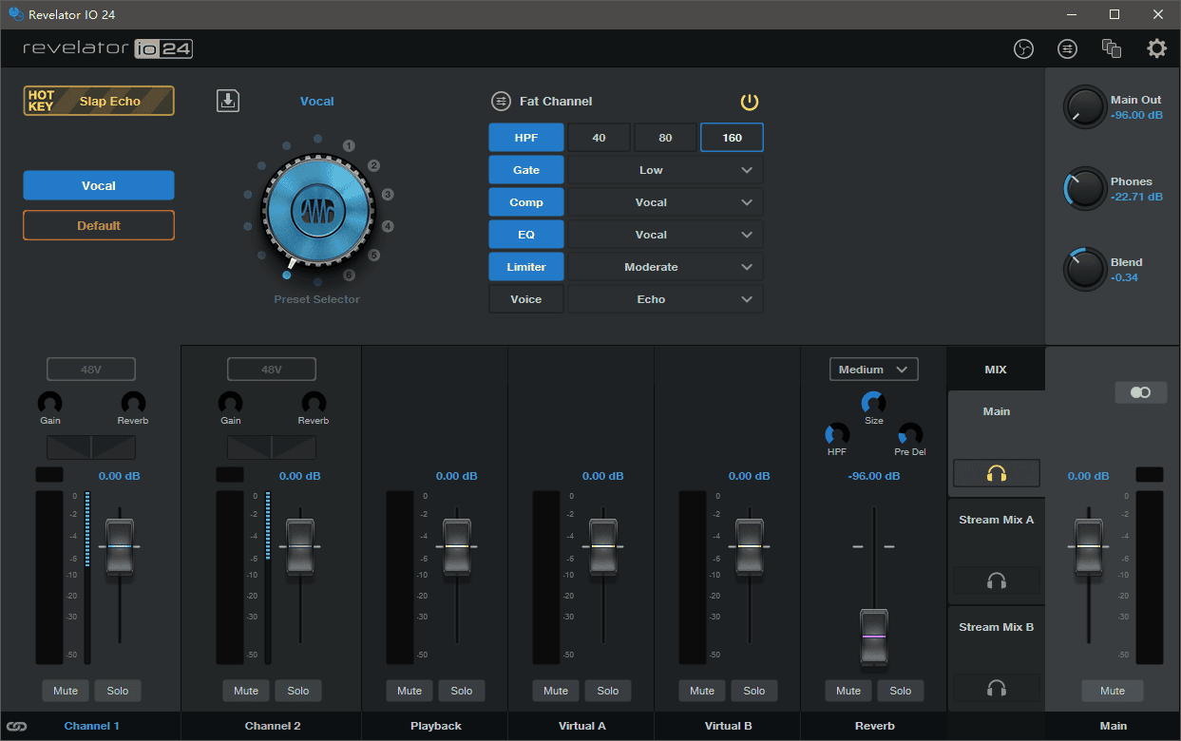Open the settings gear in the header
The width and height of the screenshot is (1181, 741).
pos(1156,48)
